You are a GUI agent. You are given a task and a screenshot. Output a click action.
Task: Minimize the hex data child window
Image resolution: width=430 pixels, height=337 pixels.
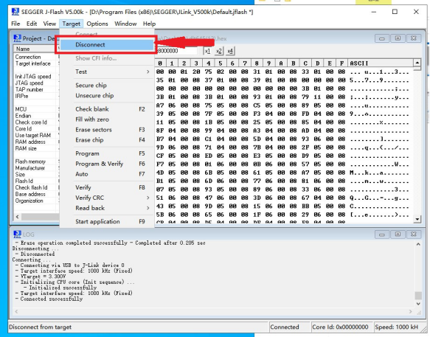[382, 38]
